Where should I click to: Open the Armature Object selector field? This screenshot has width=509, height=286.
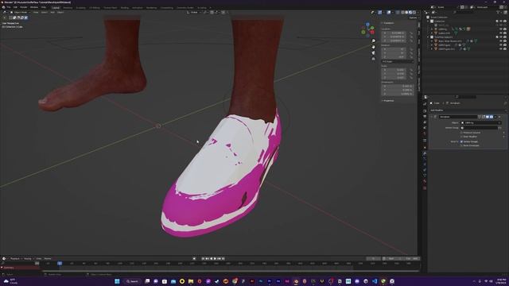(x=481, y=123)
